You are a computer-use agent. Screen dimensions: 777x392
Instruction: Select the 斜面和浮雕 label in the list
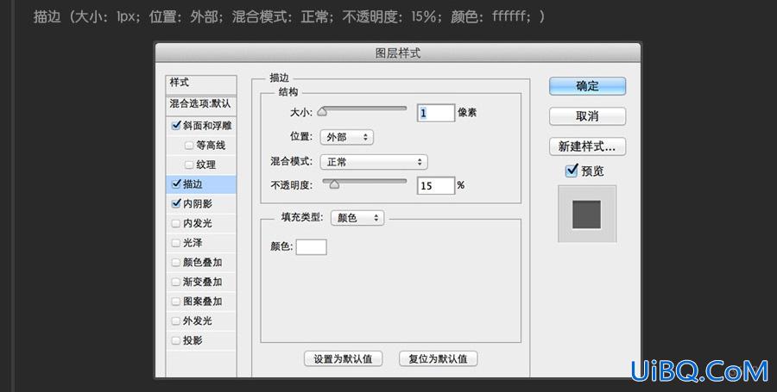click(207, 126)
